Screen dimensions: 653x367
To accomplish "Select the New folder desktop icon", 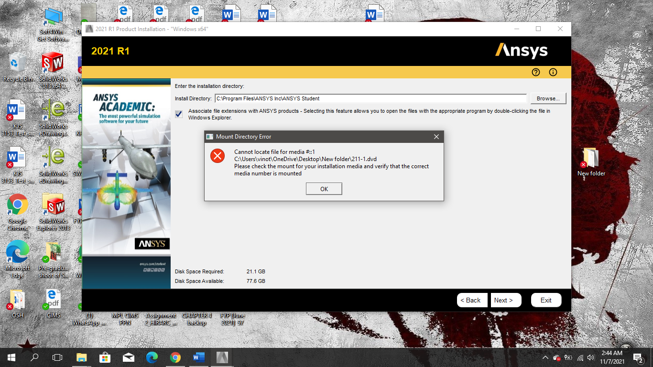I will point(591,162).
